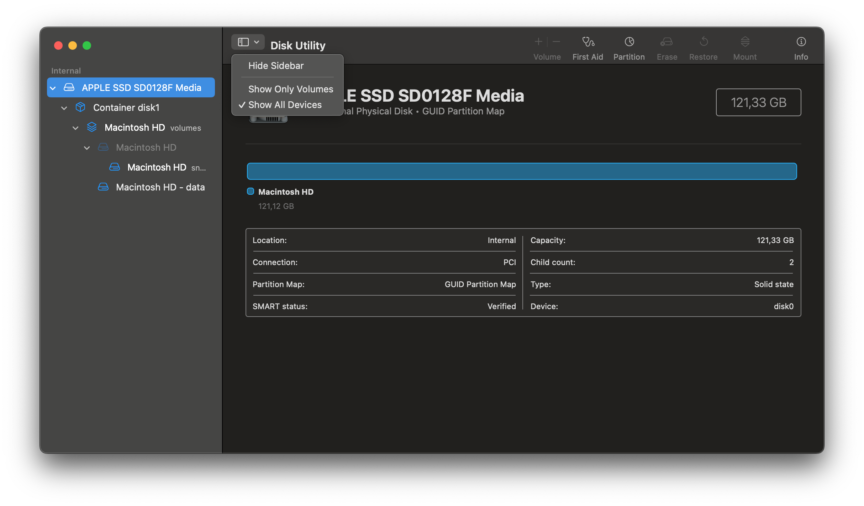Viewport: 864px width, 506px height.
Task: Select Macintosh HD - data volume
Action: (160, 187)
